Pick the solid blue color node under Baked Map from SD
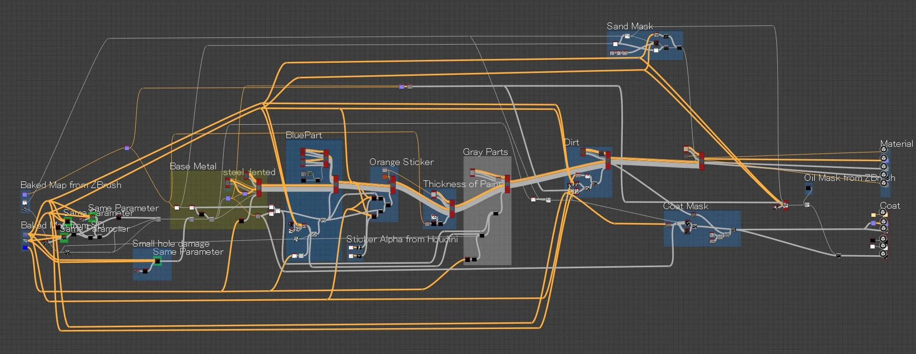 click(x=25, y=248)
